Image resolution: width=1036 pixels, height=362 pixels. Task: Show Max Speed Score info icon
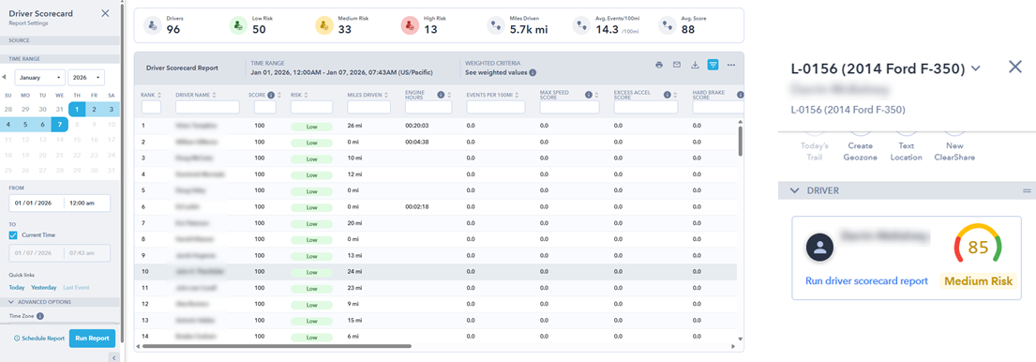coord(588,95)
